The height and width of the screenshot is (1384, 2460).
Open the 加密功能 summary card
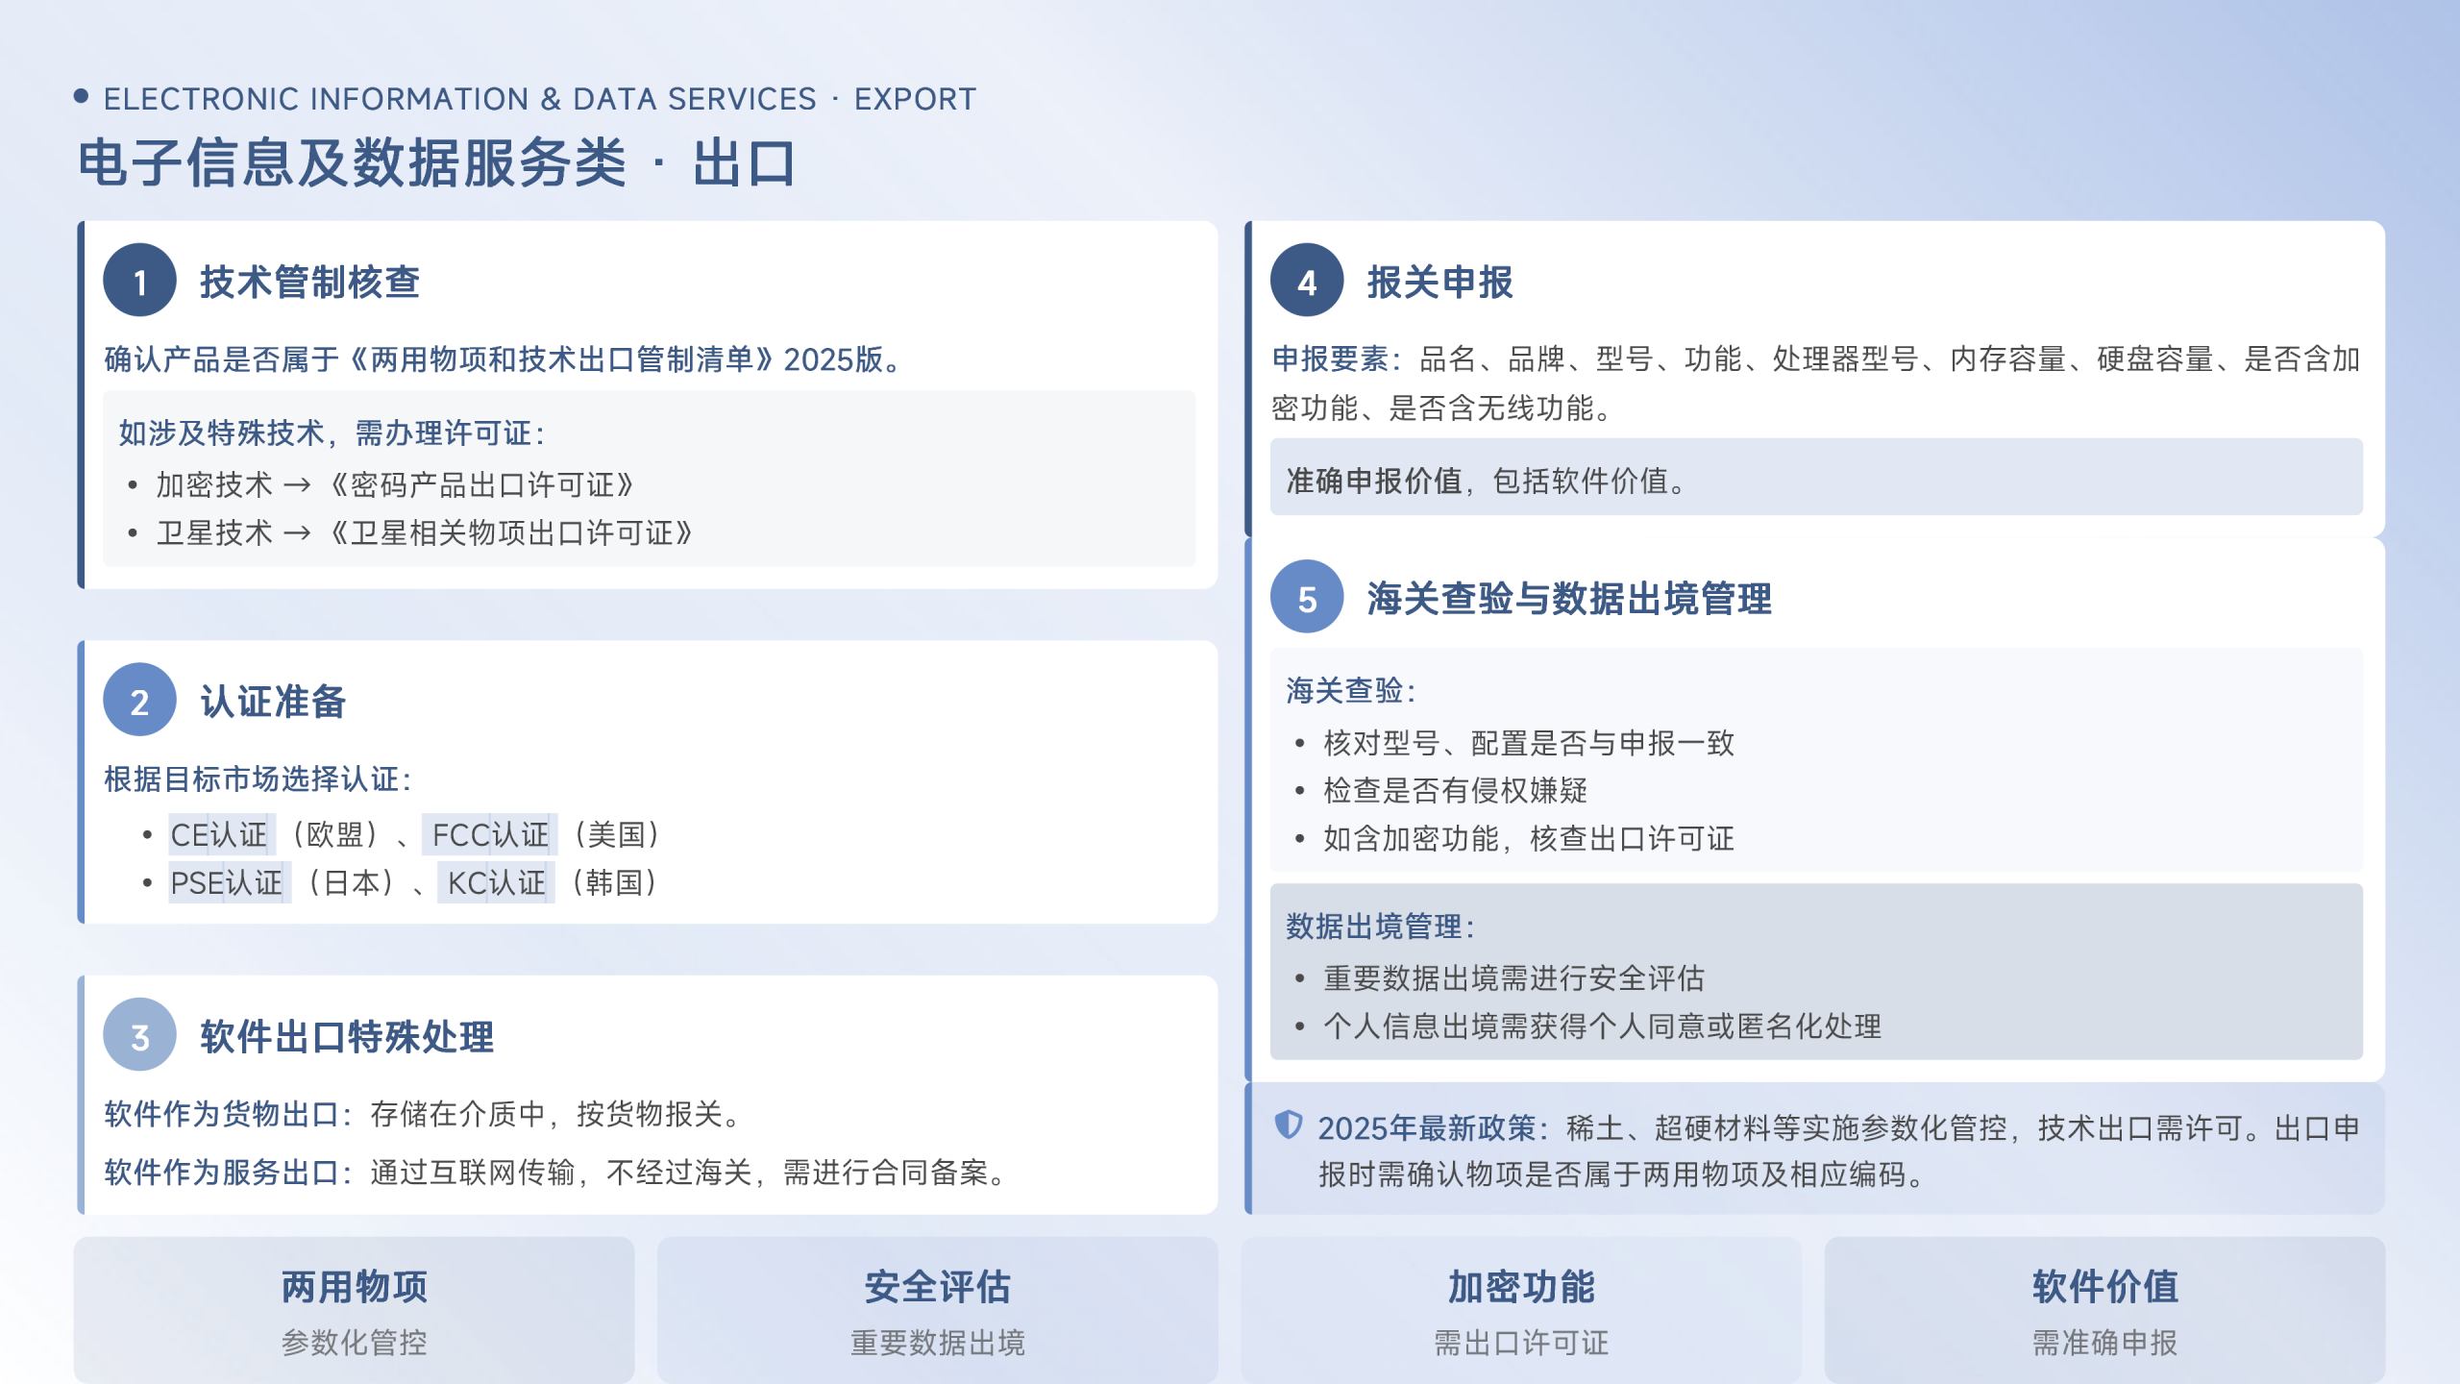(1520, 1309)
